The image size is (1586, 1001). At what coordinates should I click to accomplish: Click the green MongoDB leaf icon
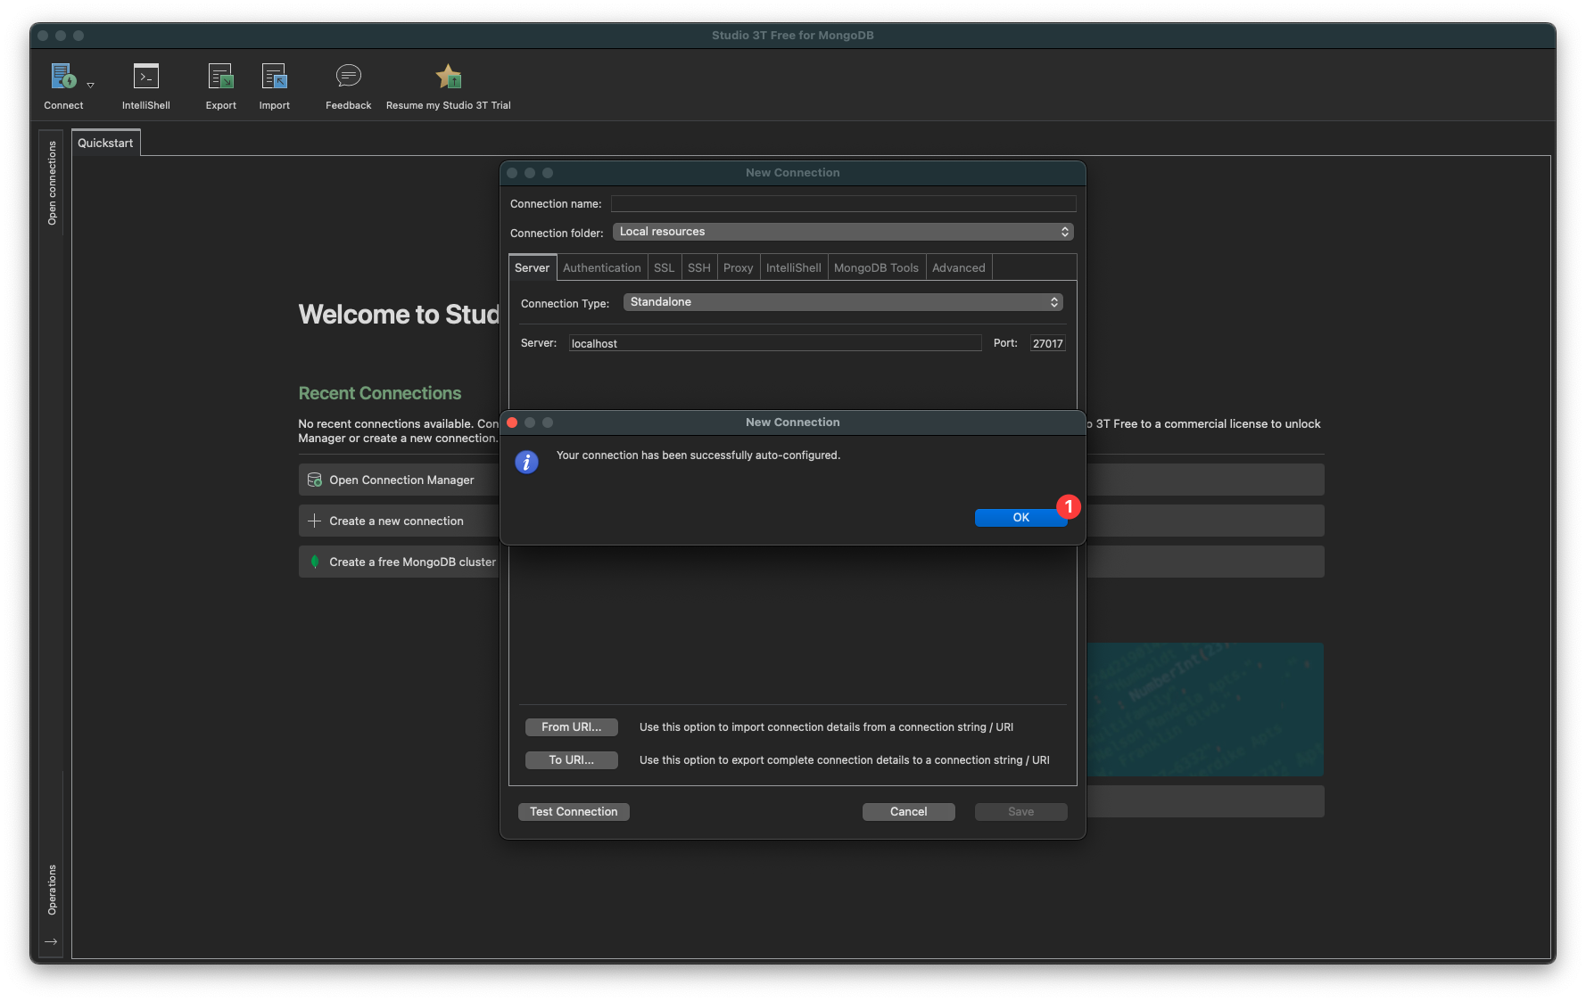314,562
